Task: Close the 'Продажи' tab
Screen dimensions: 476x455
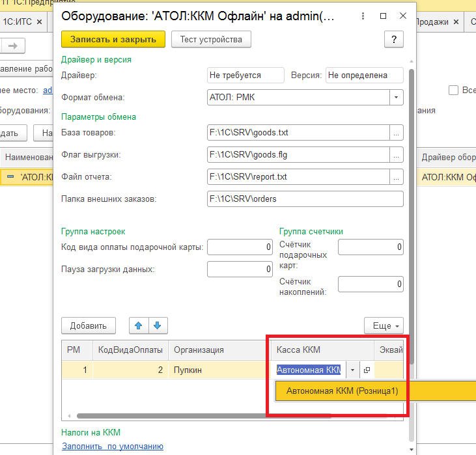Action: pos(456,22)
